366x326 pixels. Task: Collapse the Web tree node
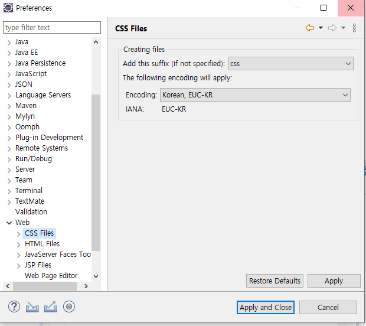[x=9, y=223]
